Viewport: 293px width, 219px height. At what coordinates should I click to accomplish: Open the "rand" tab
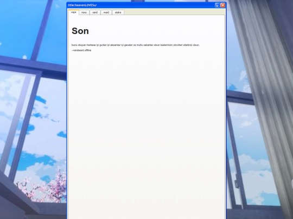(x=95, y=12)
